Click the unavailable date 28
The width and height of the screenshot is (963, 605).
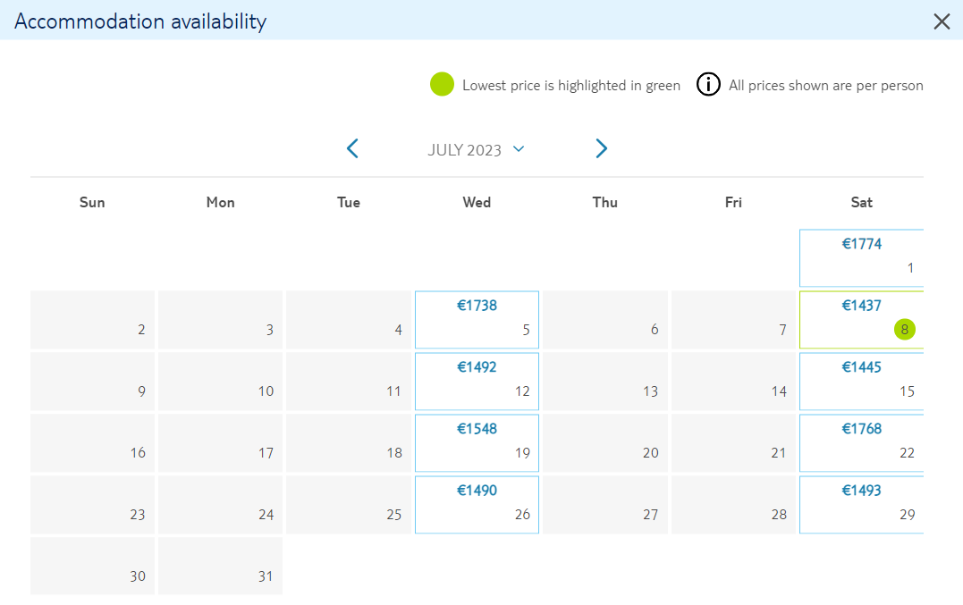[x=733, y=504]
